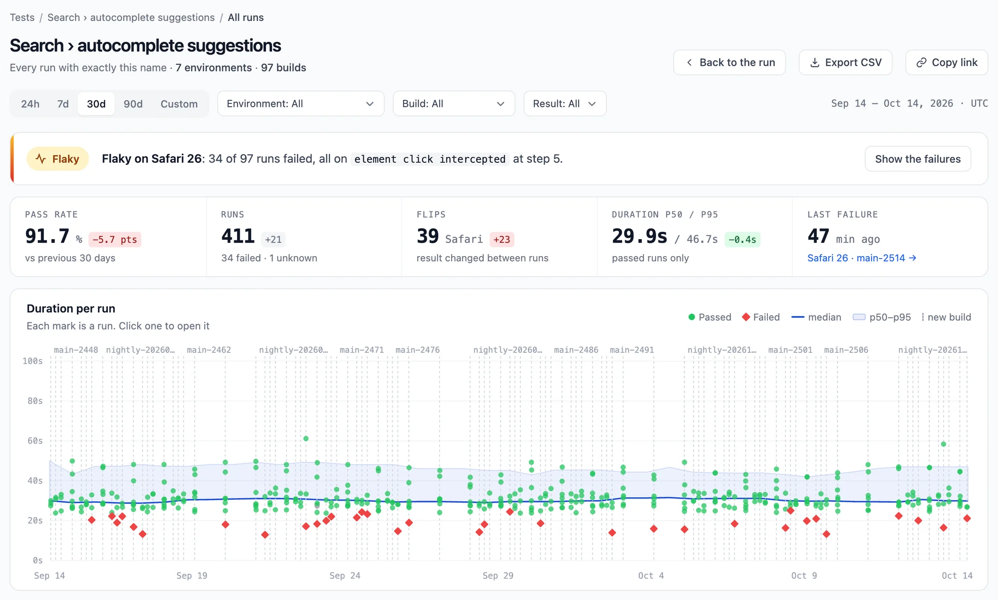
Task: Click the download icon in Export CSV
Action: click(x=814, y=62)
